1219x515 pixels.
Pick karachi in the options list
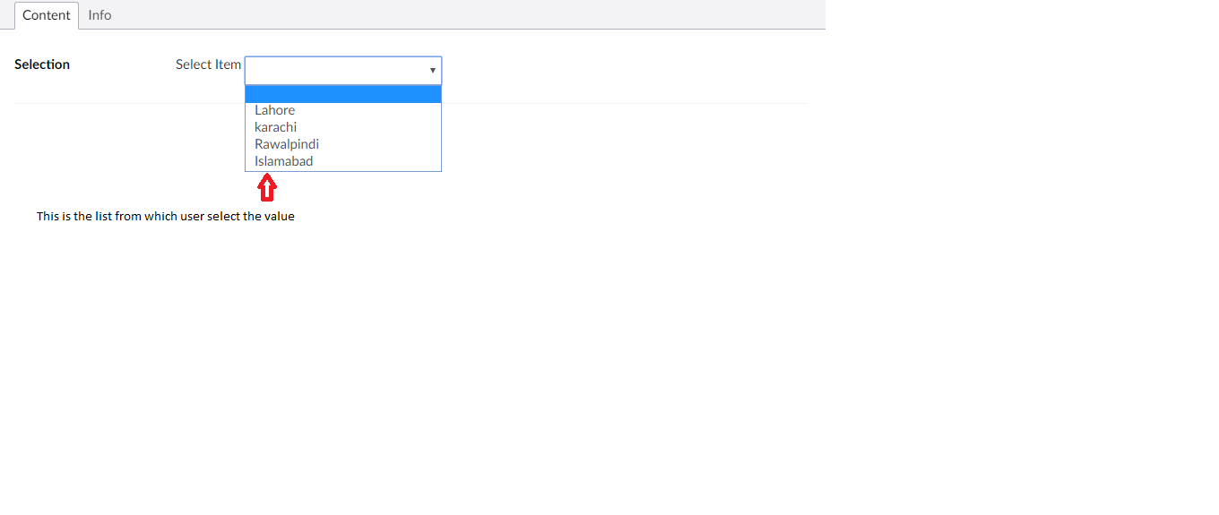coord(275,127)
